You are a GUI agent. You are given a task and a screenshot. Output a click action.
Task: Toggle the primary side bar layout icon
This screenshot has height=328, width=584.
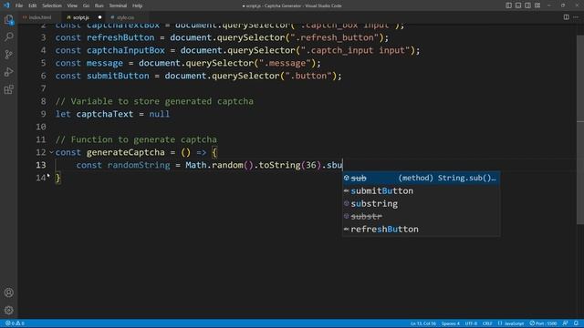[508, 5]
